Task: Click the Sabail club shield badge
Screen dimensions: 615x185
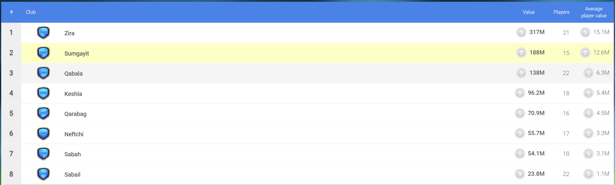Action: coord(43,174)
